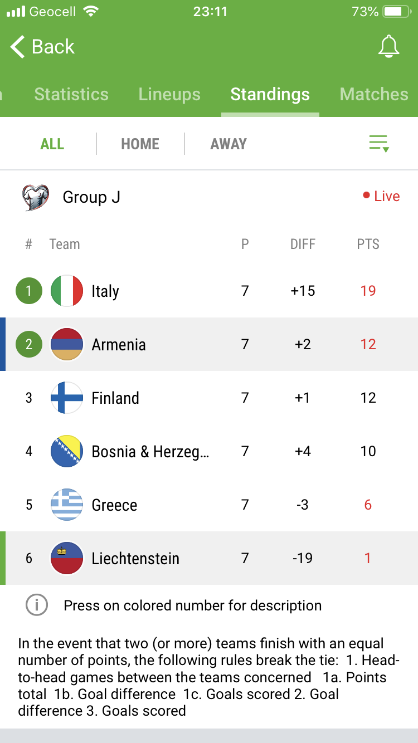The width and height of the screenshot is (418, 743).
Task: Tap the info icon below the table
Action: click(x=37, y=605)
